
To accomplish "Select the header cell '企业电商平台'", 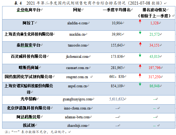I will click(29, 10).
